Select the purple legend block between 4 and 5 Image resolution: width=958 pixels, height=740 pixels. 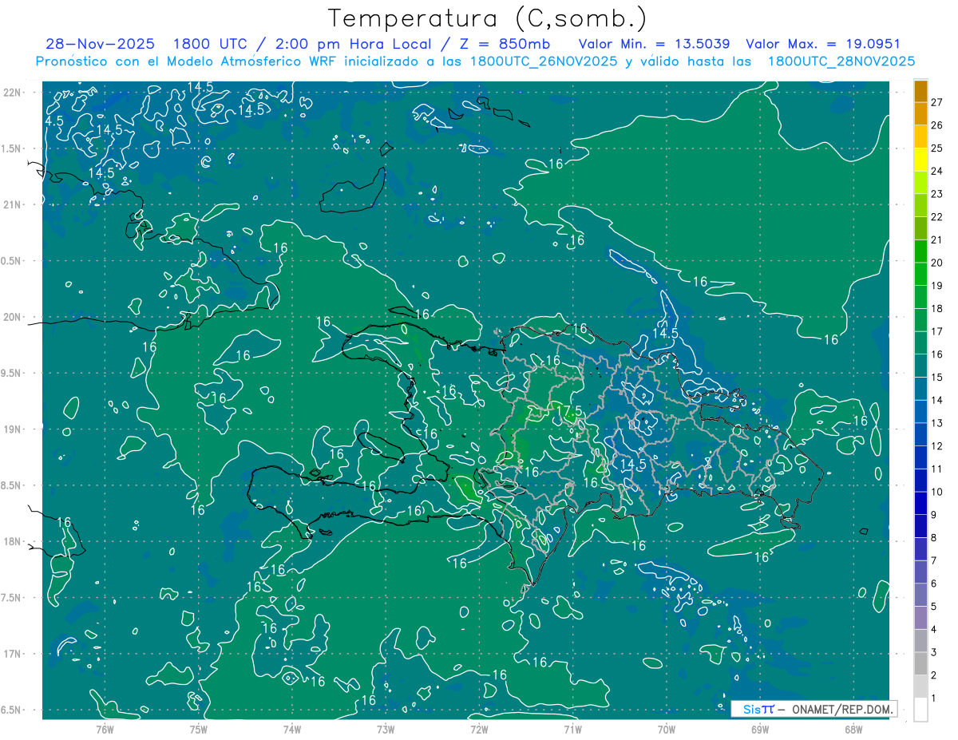[x=920, y=619]
